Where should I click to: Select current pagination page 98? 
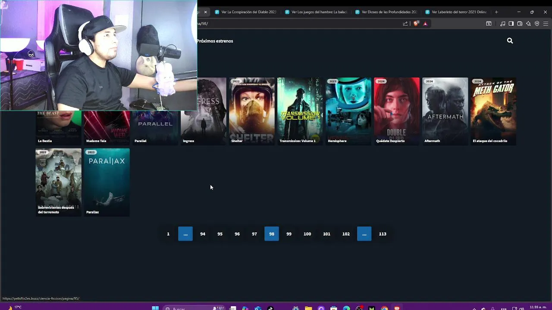272,234
